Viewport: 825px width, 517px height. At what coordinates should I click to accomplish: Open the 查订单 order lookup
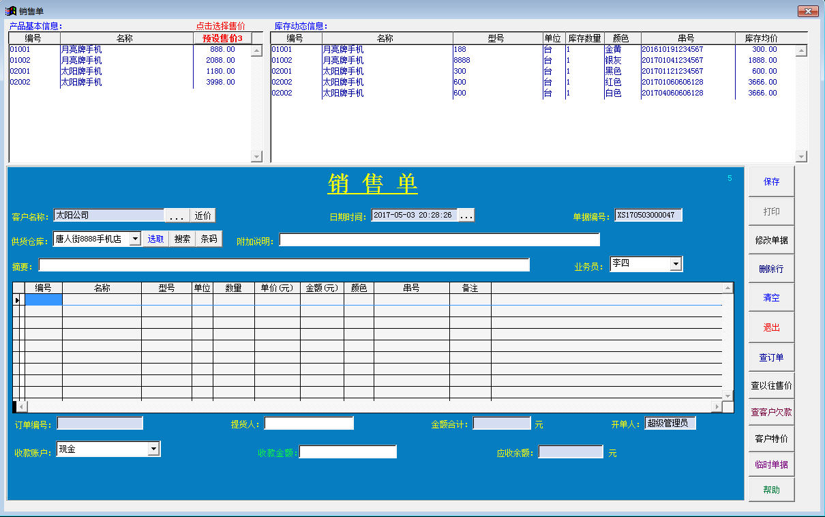[x=771, y=357]
